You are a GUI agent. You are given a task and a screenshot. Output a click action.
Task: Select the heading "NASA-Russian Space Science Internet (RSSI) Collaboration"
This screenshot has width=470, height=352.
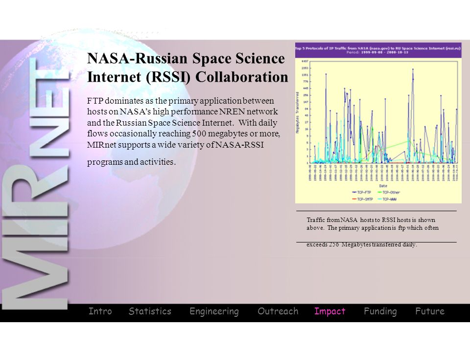tap(188, 67)
